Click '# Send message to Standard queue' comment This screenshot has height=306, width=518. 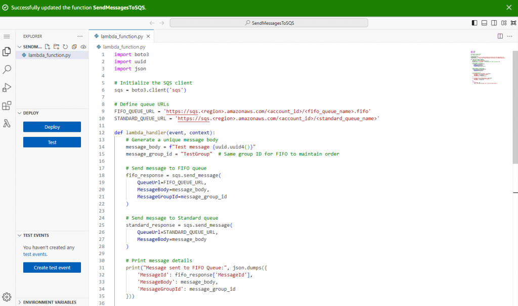[x=172, y=218]
